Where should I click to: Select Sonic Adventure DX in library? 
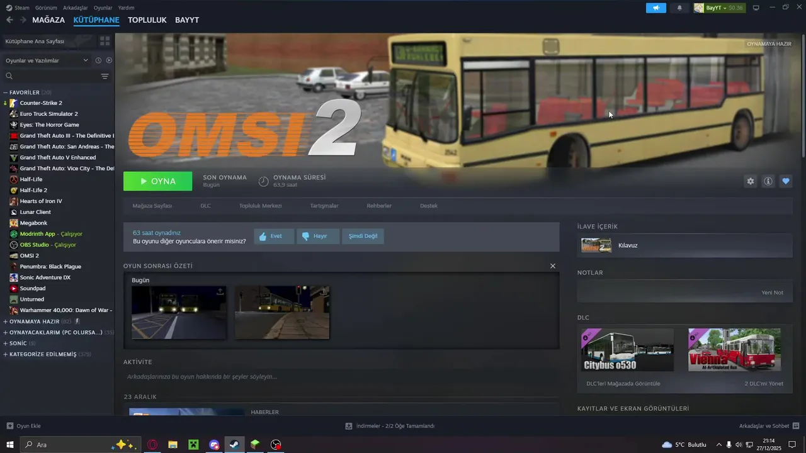pyautogui.click(x=45, y=277)
